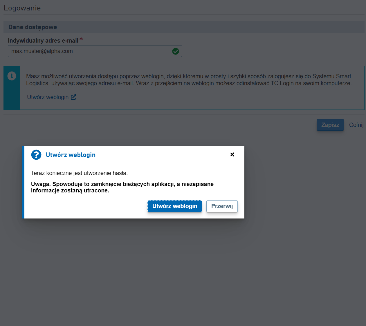
Task: Click the dialog title Utwórz weblogin
Action: (x=71, y=155)
